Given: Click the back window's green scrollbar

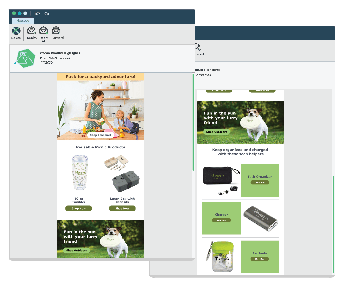Looking at the screenshot, I should pos(333,225).
